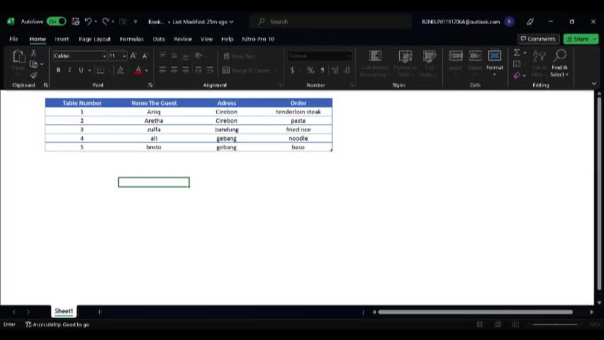Click the Save icon next to AutoSave
The height and width of the screenshot is (340, 604).
point(75,22)
